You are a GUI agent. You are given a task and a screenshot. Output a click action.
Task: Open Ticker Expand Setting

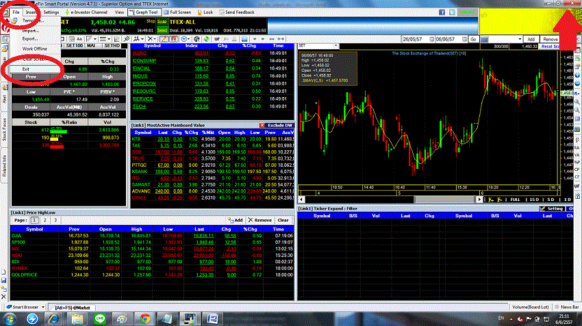coord(551,209)
